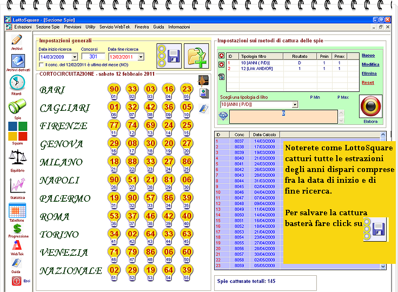Save the capture with the floppy disk icon

(169, 56)
